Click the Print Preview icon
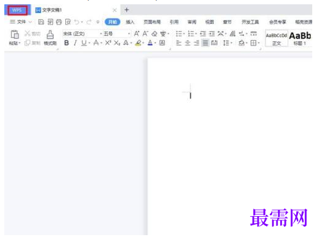This screenshot has height=237, width=319. (68, 22)
